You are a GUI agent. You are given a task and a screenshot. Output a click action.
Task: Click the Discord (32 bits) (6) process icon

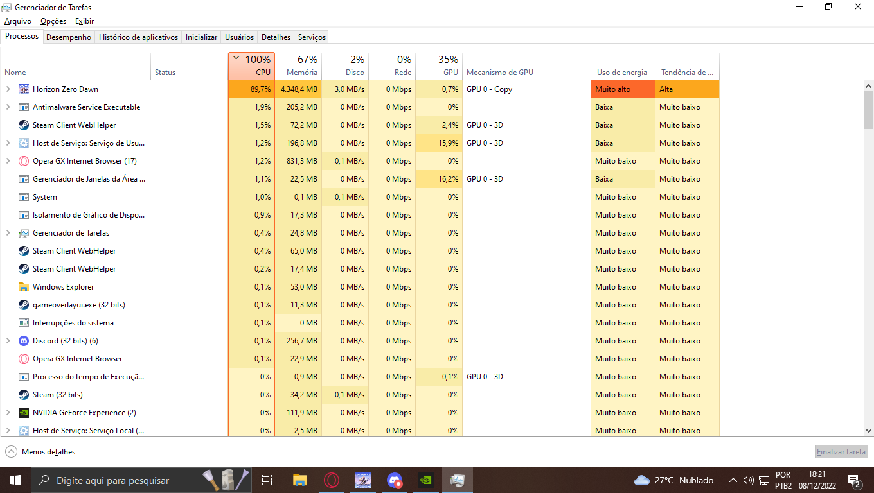click(24, 341)
